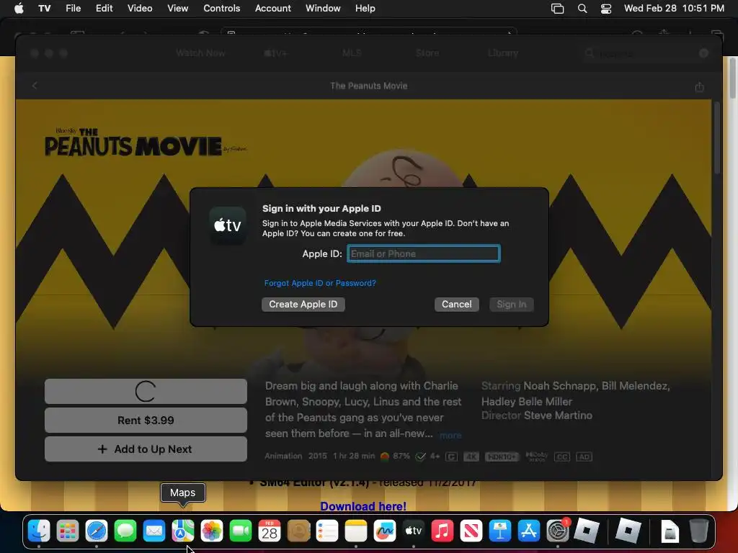
Task: Open Notes app in the dock
Action: click(x=356, y=531)
